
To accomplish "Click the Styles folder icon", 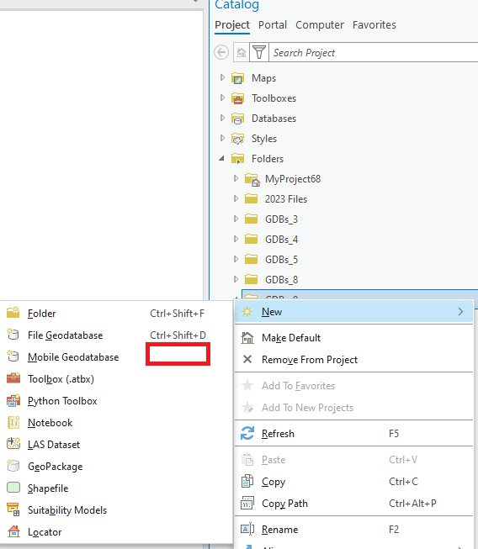I will click(x=237, y=139).
